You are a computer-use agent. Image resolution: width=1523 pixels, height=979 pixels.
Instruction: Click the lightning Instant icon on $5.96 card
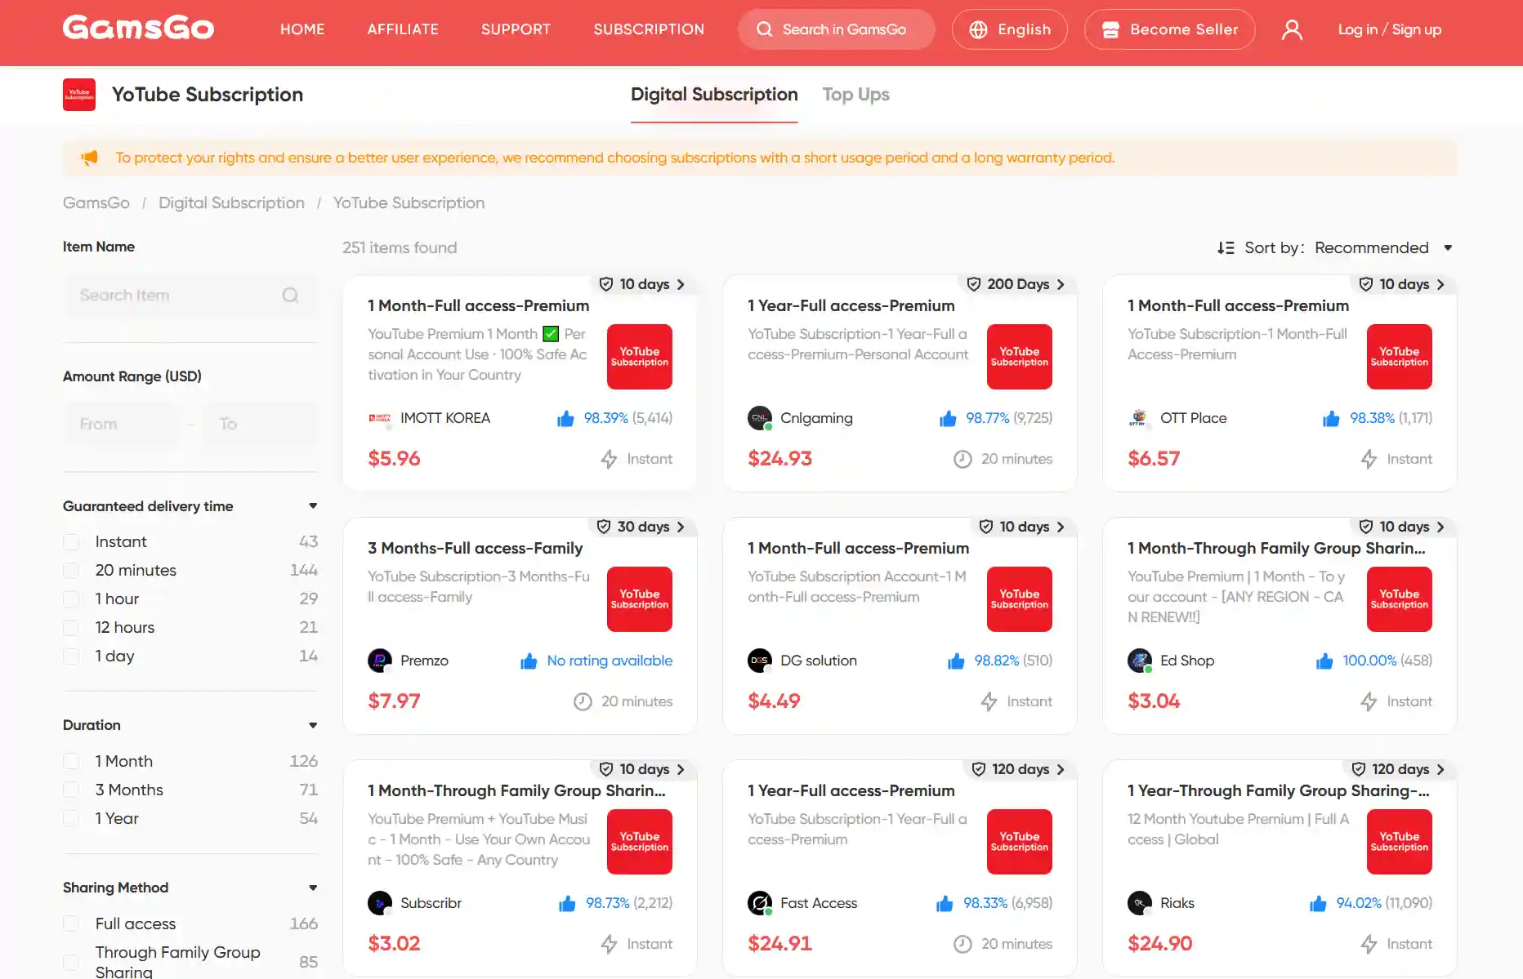(x=609, y=459)
